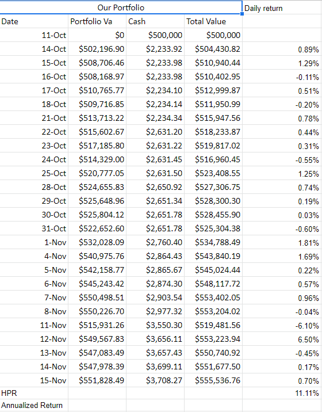Select the 'Cash' column header cell
The height and width of the screenshot is (412, 322).
(x=155, y=21)
